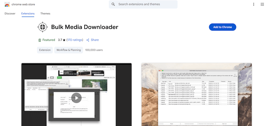Open the three-dot more options menu
This screenshot has height=126, width=265.
253,4
